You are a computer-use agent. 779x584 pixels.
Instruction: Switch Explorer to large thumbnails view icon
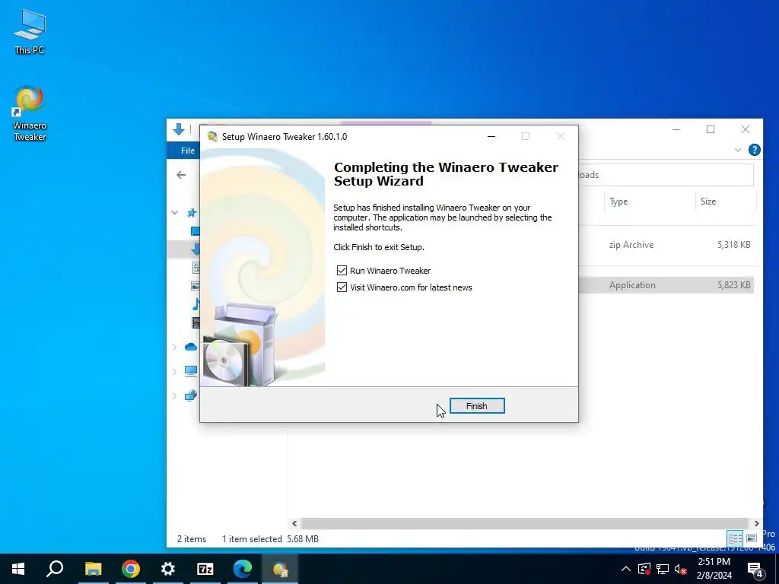point(752,538)
